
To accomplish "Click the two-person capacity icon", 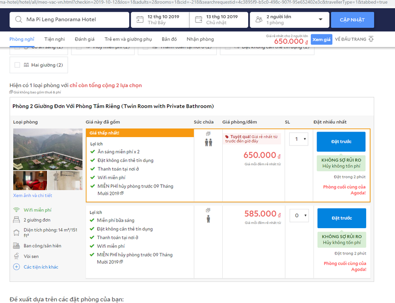I will click(x=208, y=143).
